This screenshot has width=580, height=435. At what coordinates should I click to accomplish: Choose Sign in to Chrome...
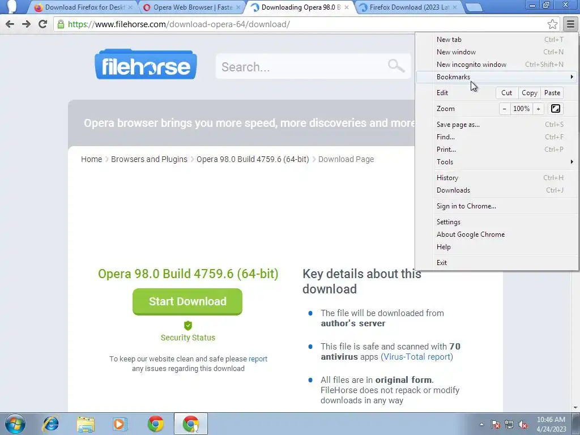496,206
